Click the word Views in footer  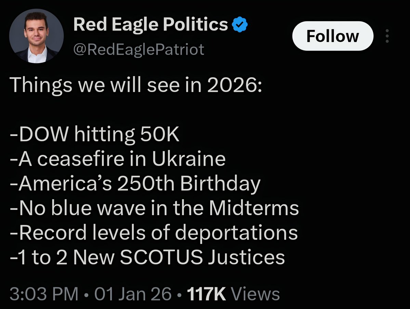coord(255,294)
